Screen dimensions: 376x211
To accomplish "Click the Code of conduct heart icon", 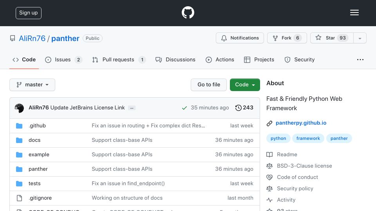I will pyautogui.click(x=269, y=177).
